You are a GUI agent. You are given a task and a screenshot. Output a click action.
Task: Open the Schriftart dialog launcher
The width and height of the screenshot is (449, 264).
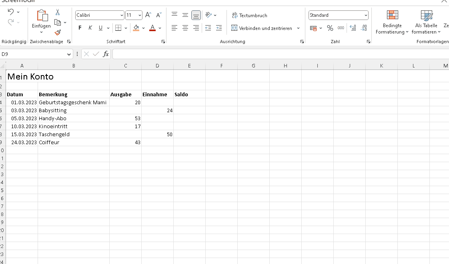point(163,41)
